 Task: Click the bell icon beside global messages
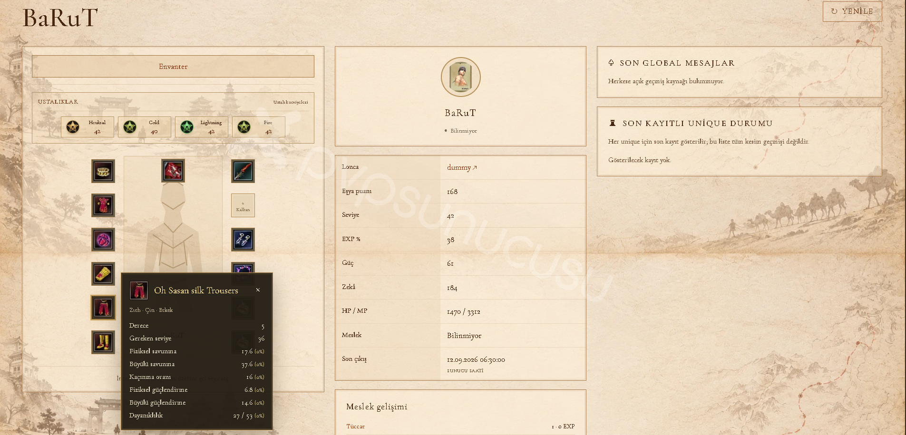click(x=611, y=63)
